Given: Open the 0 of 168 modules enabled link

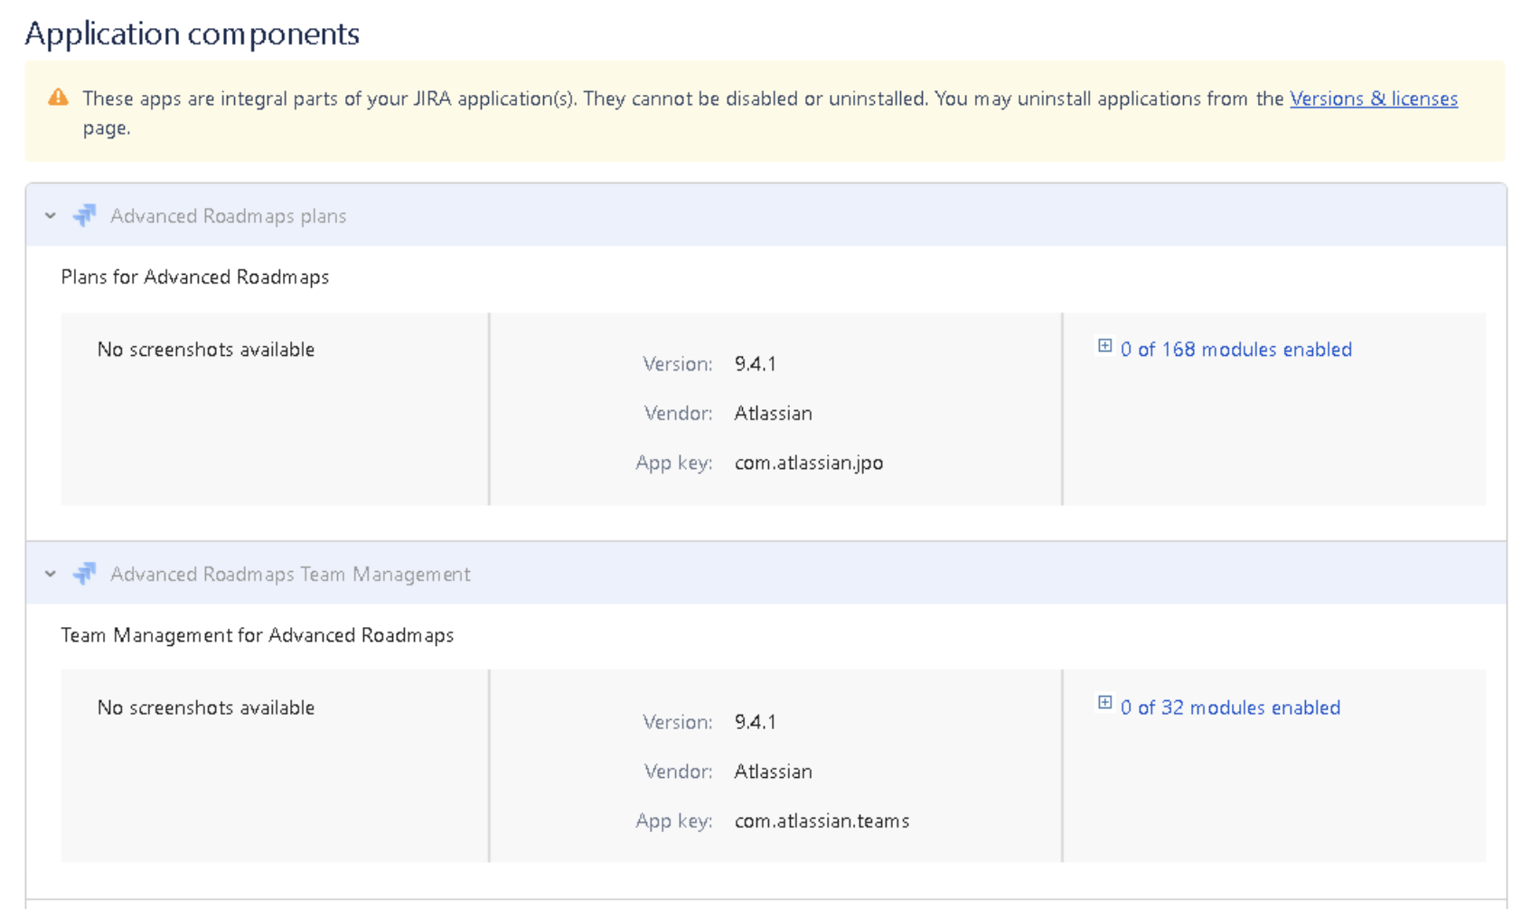Looking at the screenshot, I should click(1235, 350).
